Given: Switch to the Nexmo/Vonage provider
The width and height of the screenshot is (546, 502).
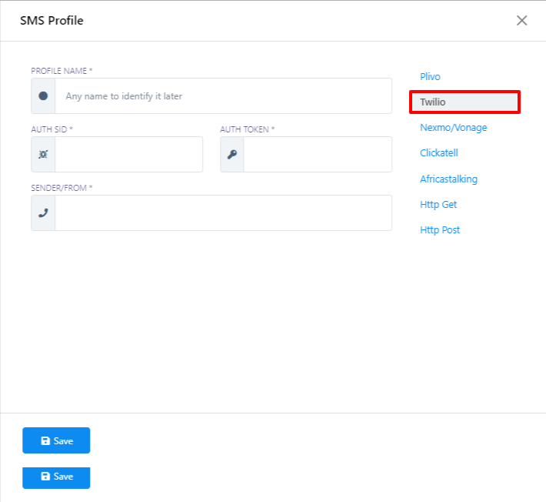Looking at the screenshot, I should click(x=453, y=128).
